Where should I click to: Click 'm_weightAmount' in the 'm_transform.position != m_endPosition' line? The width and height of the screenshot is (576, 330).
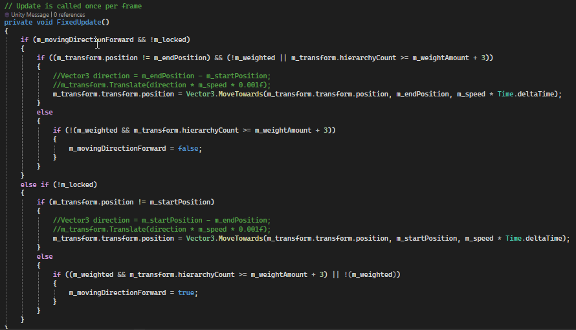(441, 58)
